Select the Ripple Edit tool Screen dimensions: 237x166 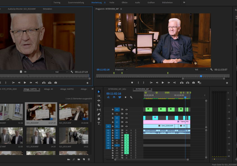coord(99,101)
